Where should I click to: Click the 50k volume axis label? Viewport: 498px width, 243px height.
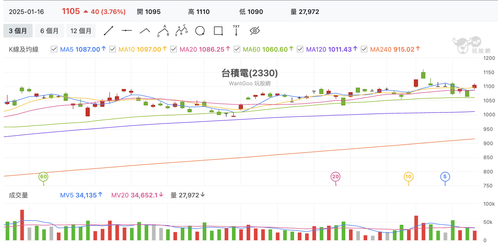point(488,222)
